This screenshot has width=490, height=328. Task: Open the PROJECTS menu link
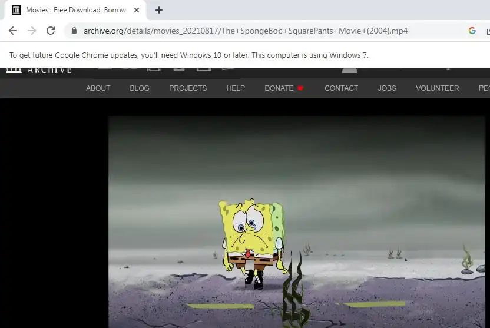(188, 88)
